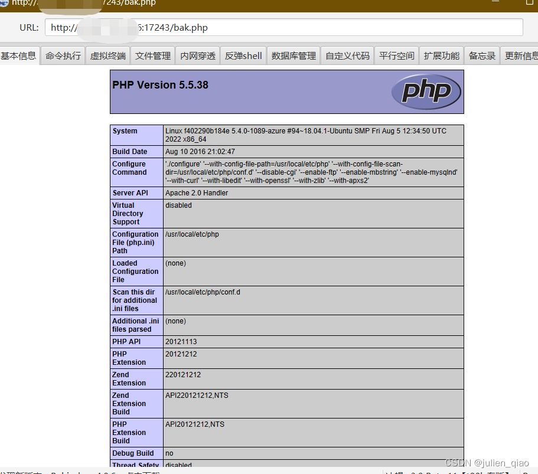538x474 pixels.
Task: Select the 文件管理 tab
Action: 153,55
